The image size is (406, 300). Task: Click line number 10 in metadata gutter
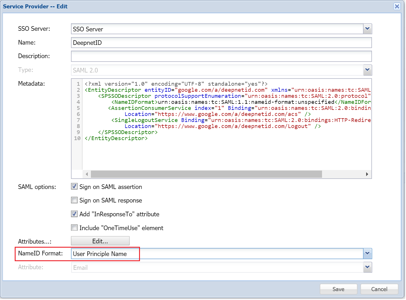pos(77,138)
